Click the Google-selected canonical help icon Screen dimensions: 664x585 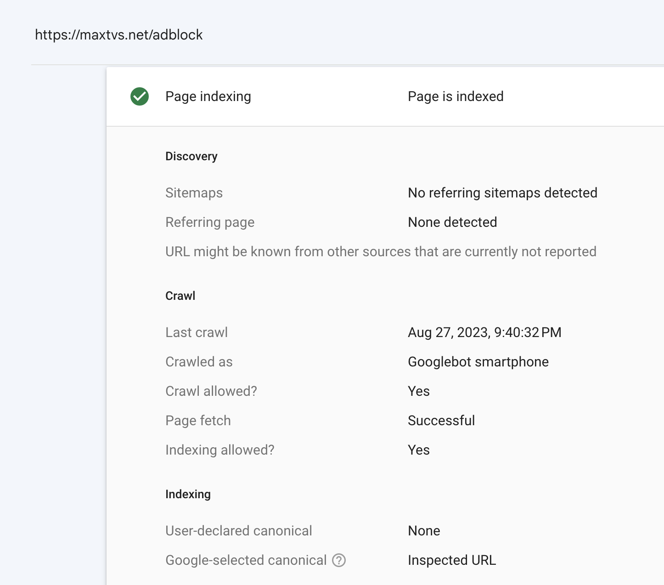point(339,560)
